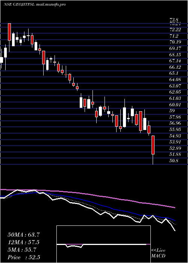Click the 60.01 price axis label
This screenshot has width=188, height=263.
click(175, 105)
